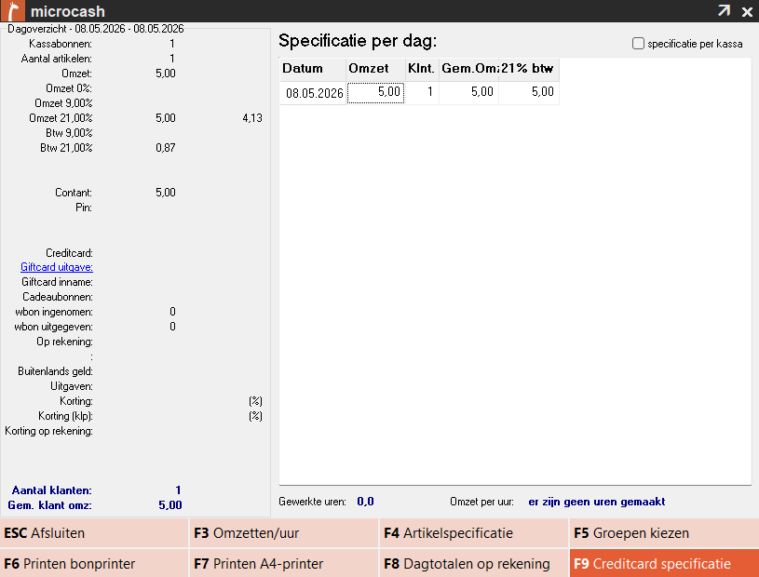Select the focused Omzet cell 5,00

click(375, 92)
